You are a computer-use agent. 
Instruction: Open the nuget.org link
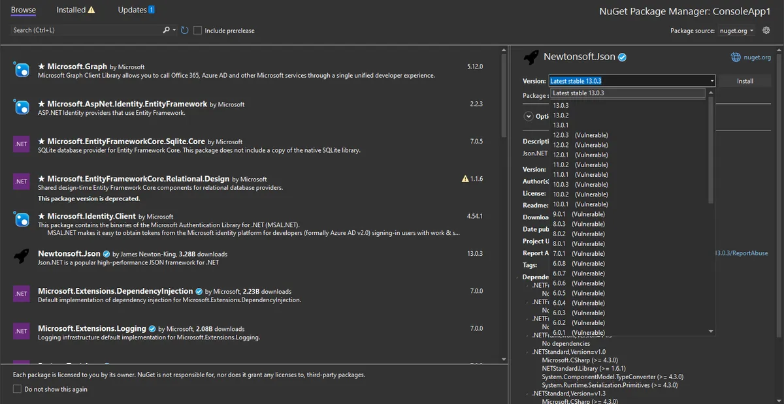pyautogui.click(x=757, y=57)
